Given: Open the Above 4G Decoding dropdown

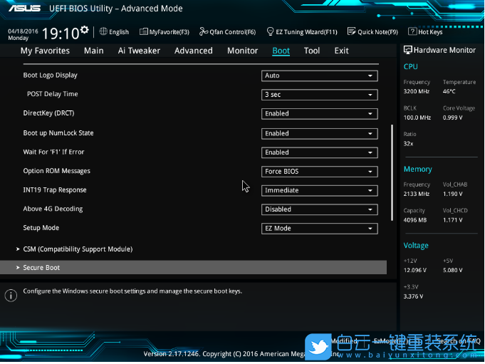Looking at the screenshot, I should (319, 209).
